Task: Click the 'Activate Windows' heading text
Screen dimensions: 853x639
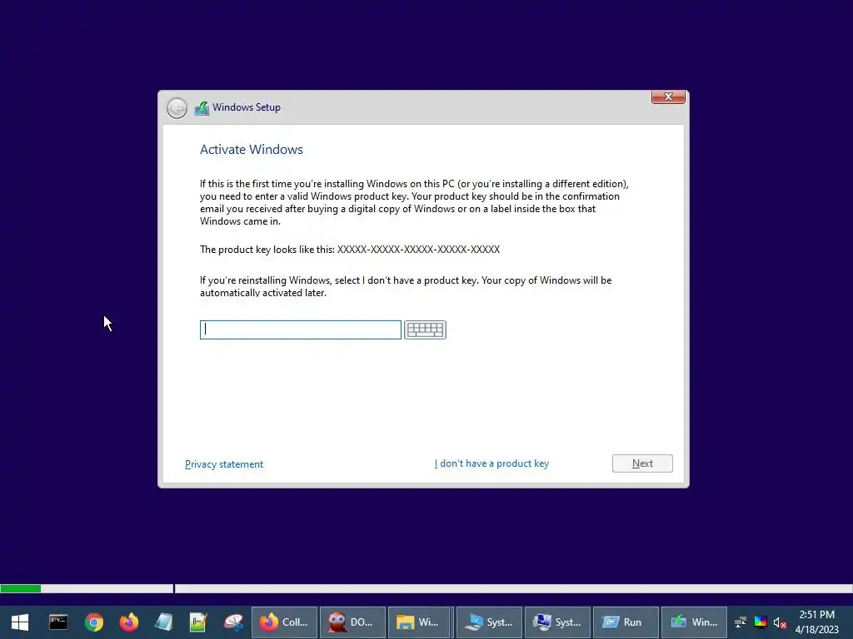Action: [x=252, y=150]
